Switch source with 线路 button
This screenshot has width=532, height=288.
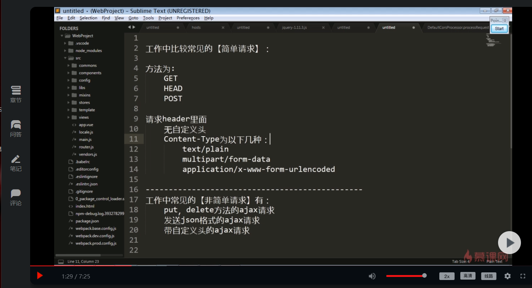click(489, 276)
